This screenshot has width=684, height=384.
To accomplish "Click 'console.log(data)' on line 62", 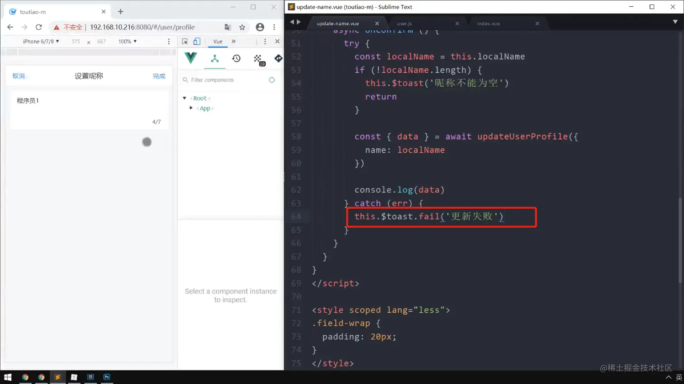I will 399,190.
